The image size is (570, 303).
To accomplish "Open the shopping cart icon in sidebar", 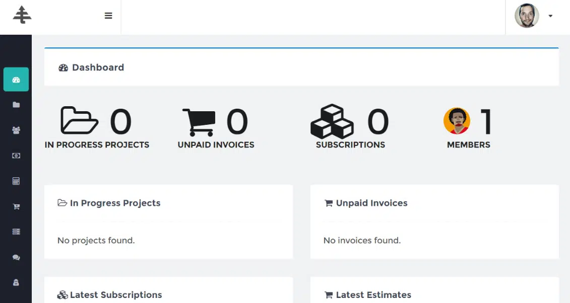I will tap(16, 206).
